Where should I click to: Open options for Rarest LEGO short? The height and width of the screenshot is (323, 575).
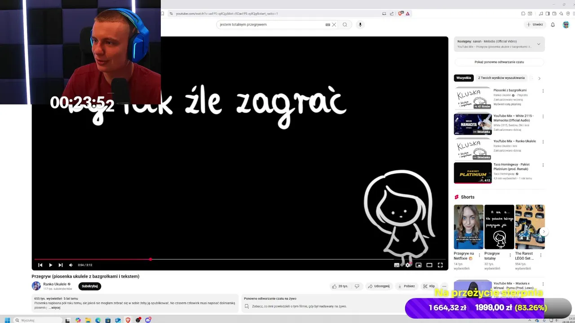point(540,255)
